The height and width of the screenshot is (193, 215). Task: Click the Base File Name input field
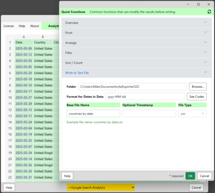point(93,114)
